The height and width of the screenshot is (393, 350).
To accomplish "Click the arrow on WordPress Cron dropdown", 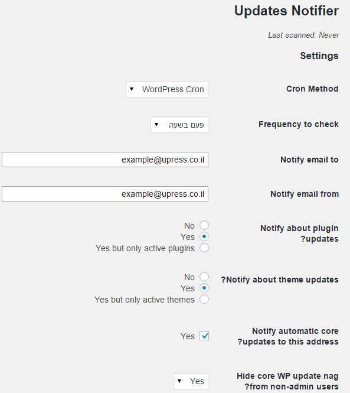I will coord(132,89).
